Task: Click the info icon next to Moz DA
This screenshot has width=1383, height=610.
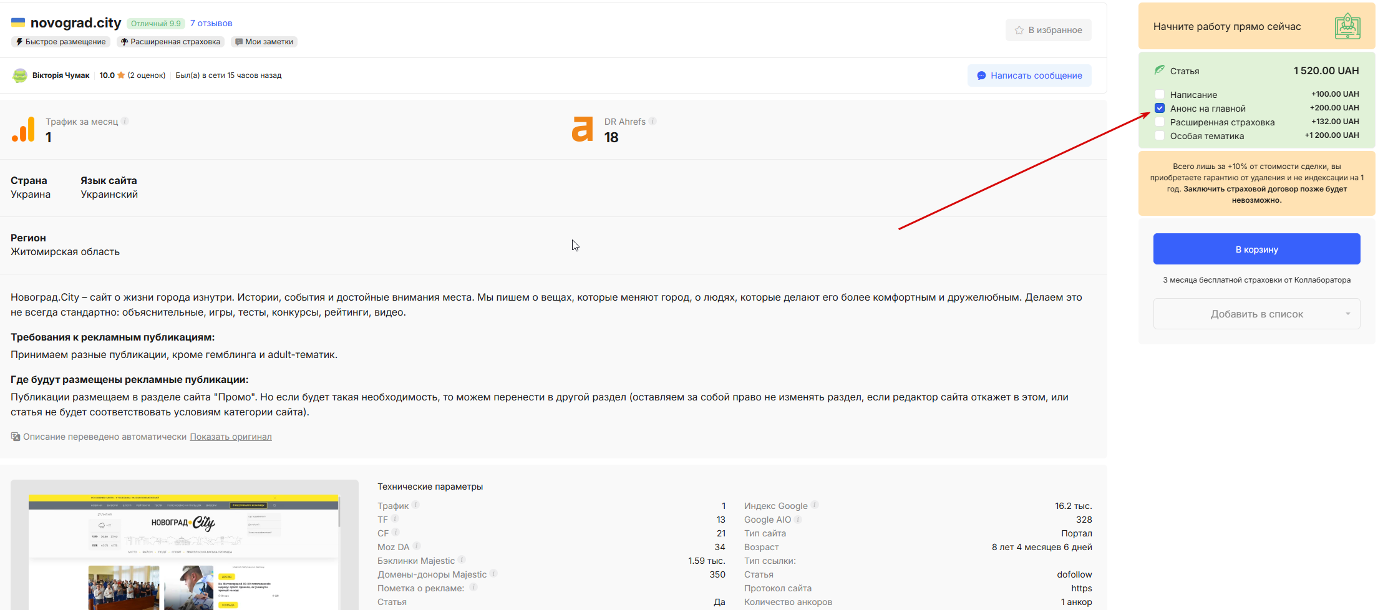Action: tap(417, 546)
